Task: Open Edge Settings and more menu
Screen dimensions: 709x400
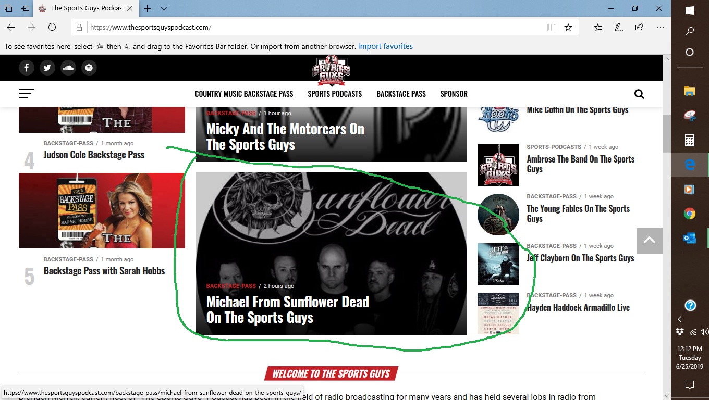Action: (661, 27)
